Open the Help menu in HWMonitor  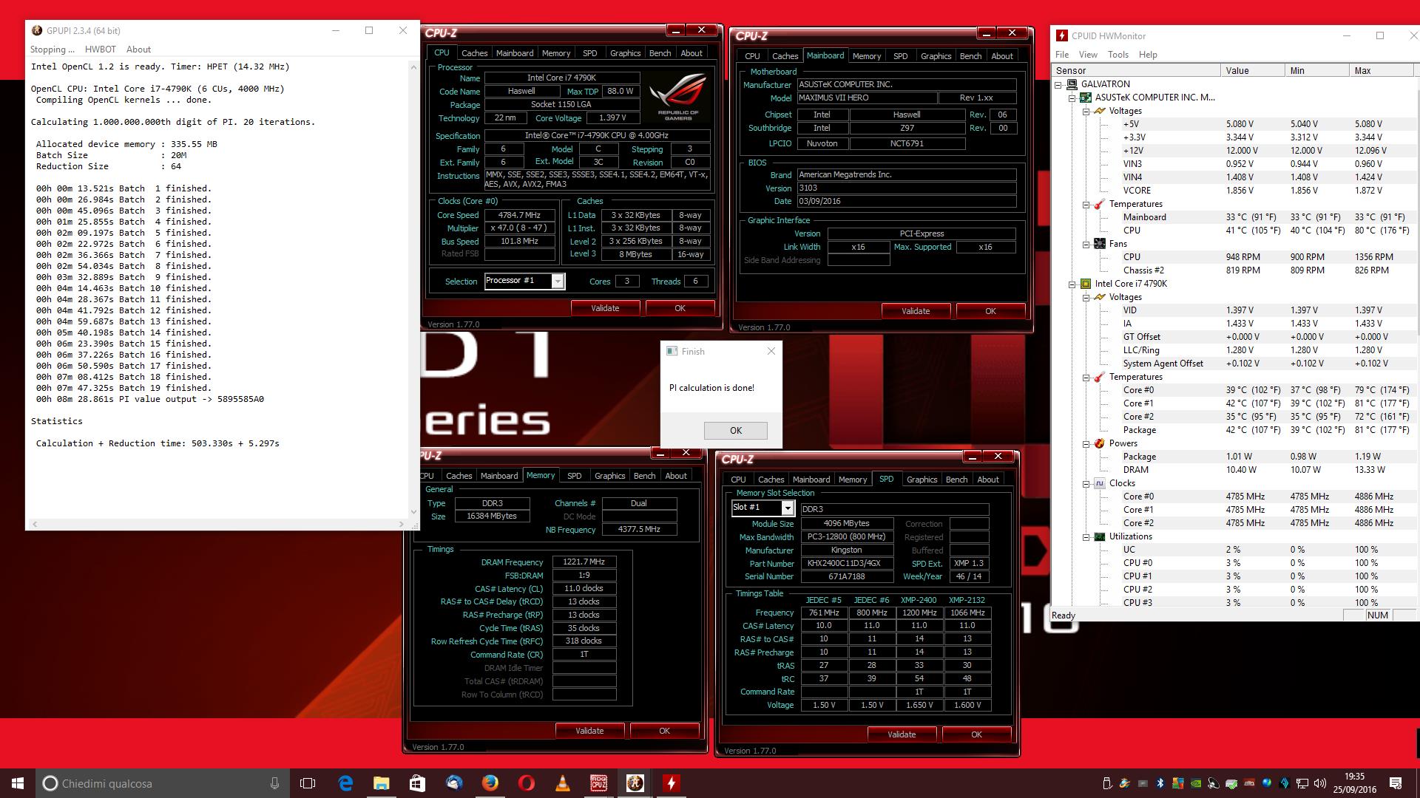pos(1148,55)
